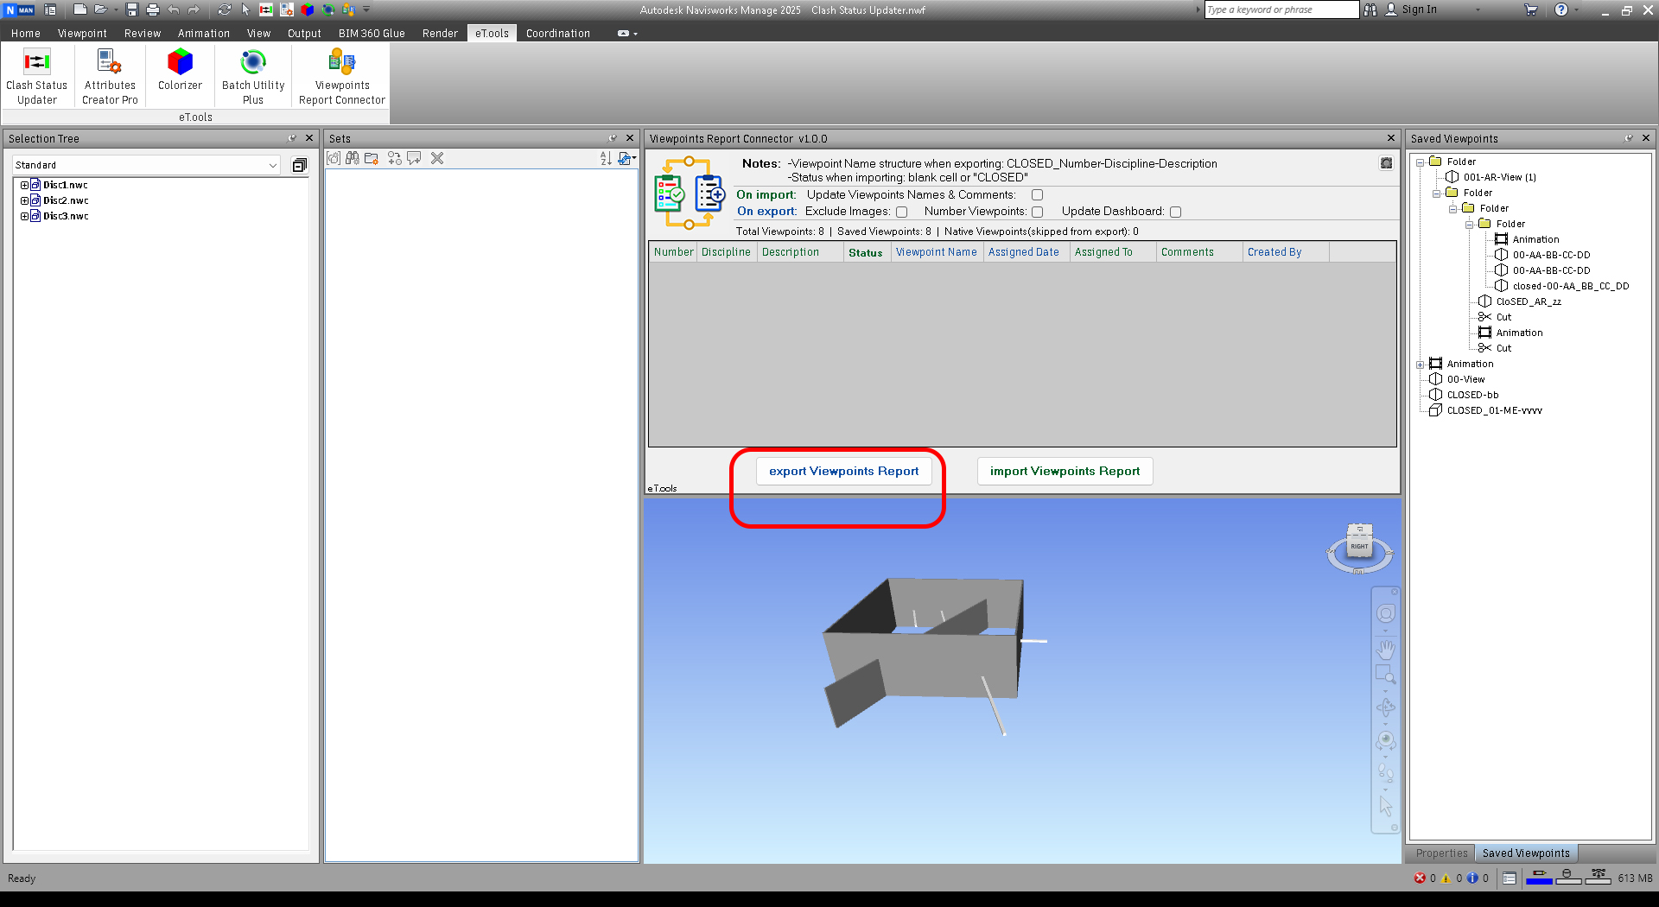Screen dimensions: 1659x907
Task: Click the New Folder icon in Sets toolbar
Action: click(x=372, y=158)
